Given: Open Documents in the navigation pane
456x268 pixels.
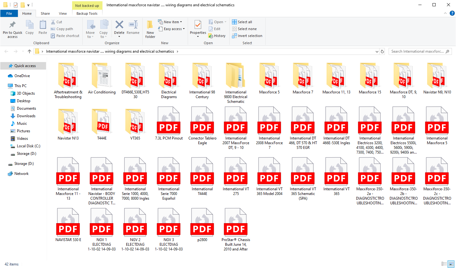Looking at the screenshot, I should tap(26, 108).
